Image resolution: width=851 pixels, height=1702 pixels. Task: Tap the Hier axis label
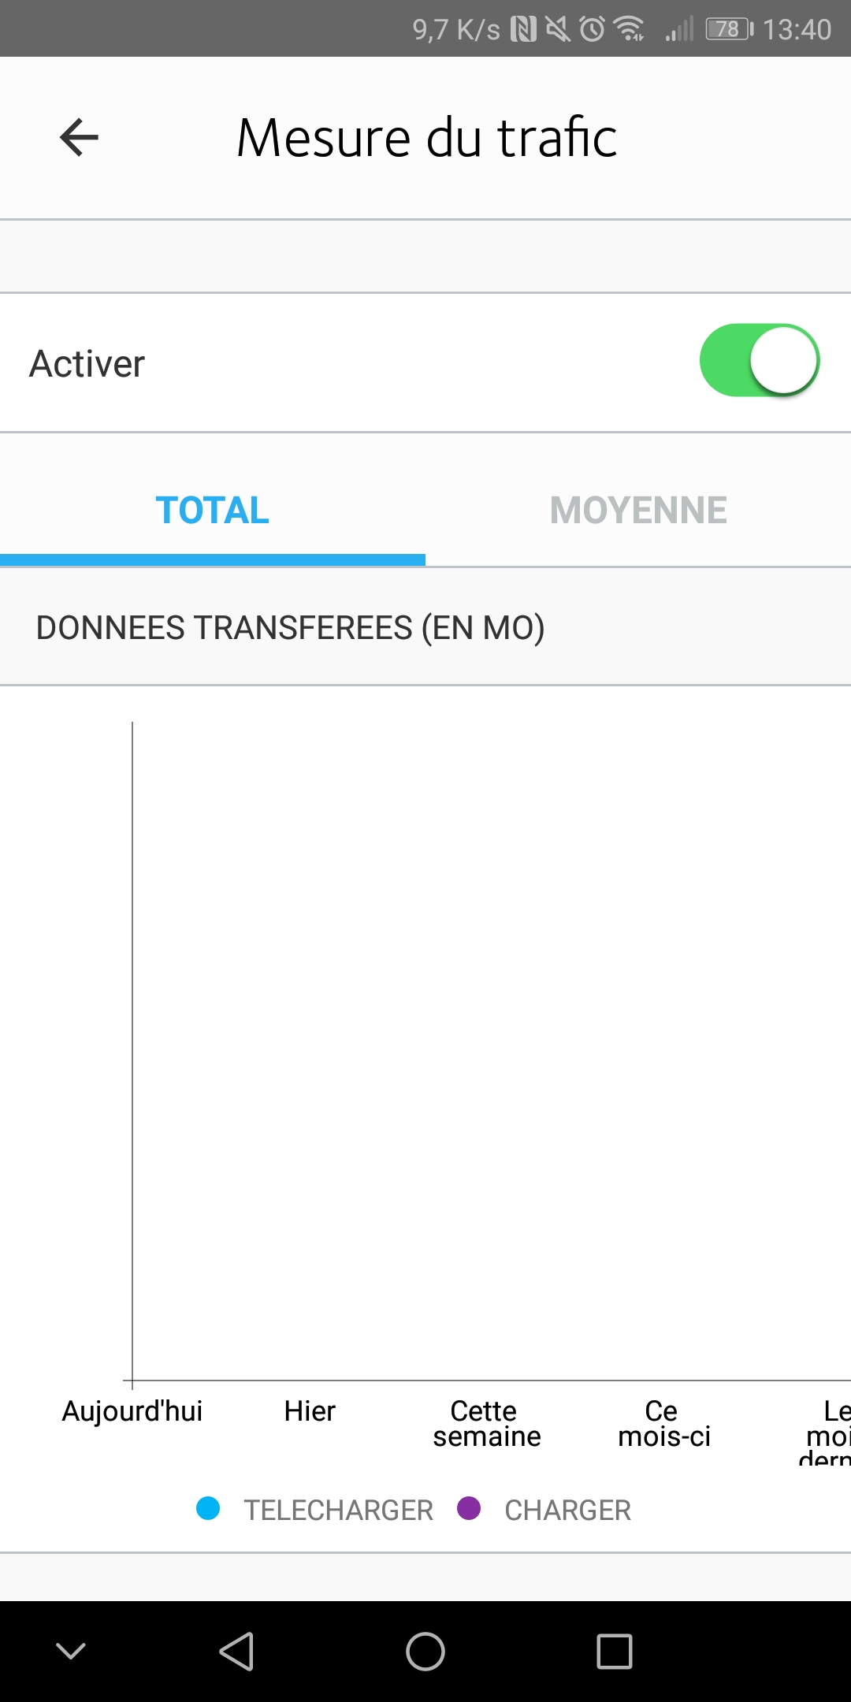(x=310, y=1410)
